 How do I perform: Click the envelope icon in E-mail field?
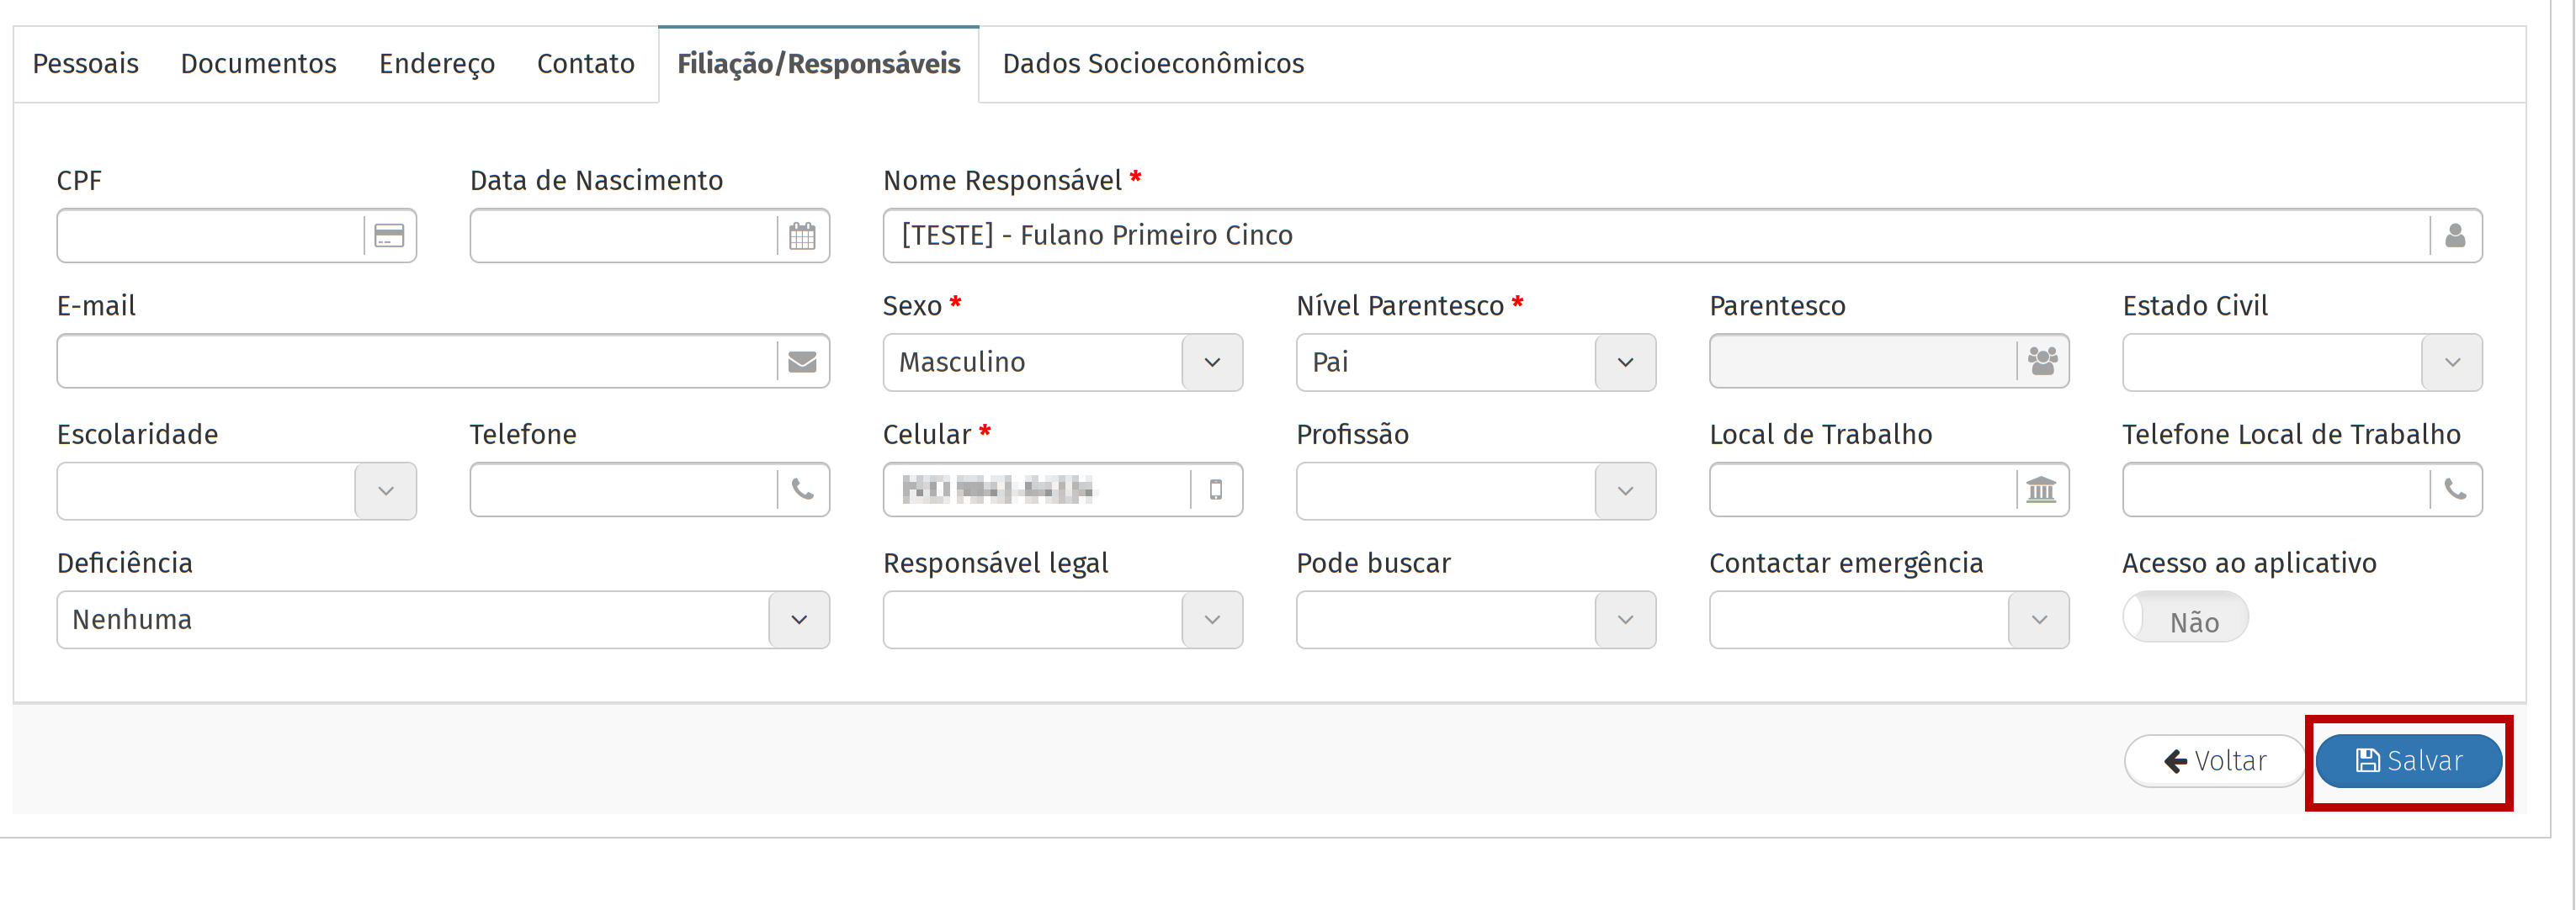tap(802, 362)
